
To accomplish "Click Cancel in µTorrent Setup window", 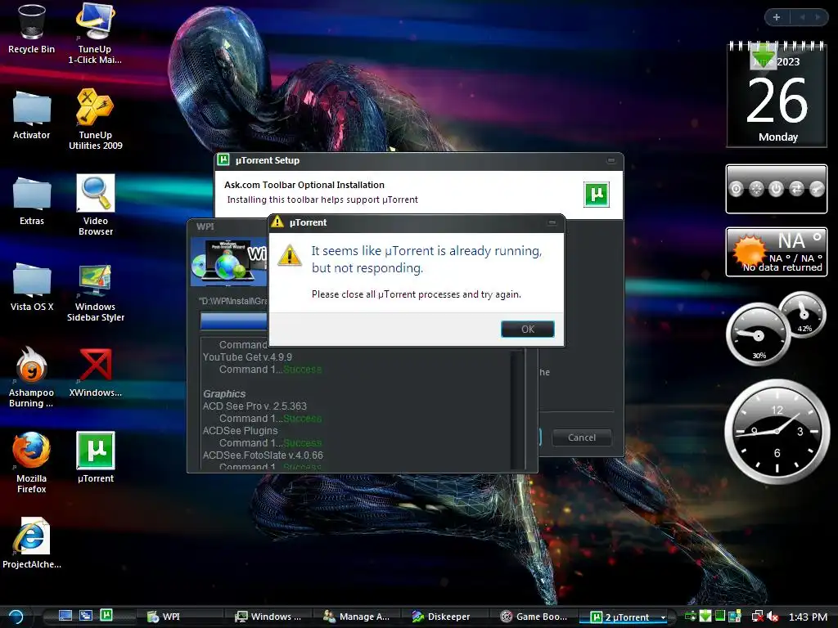I will coord(582,437).
